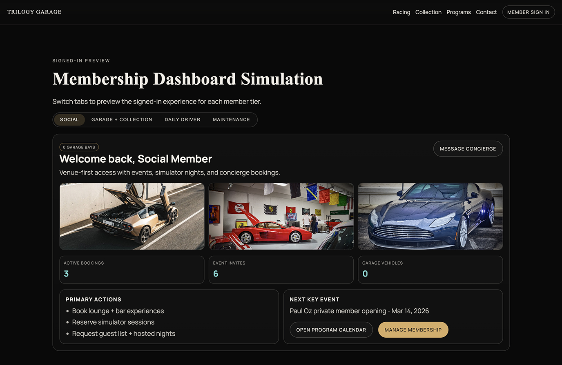562x365 pixels.
Task: Click the blue Aston Martin photo
Action: (430, 216)
